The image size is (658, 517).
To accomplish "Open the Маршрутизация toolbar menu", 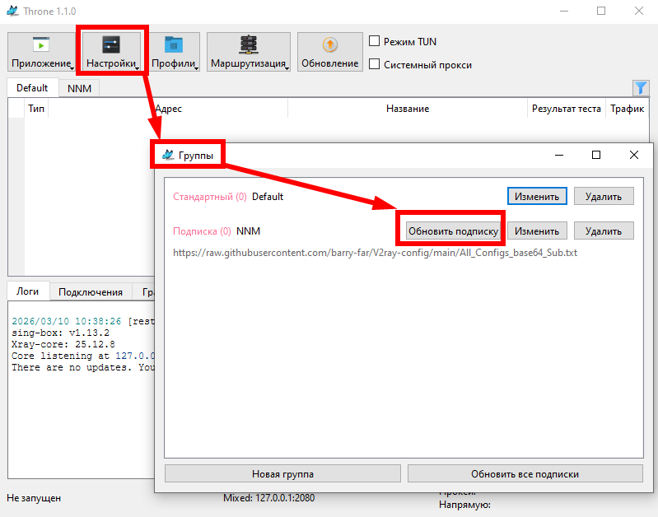I will [x=249, y=52].
